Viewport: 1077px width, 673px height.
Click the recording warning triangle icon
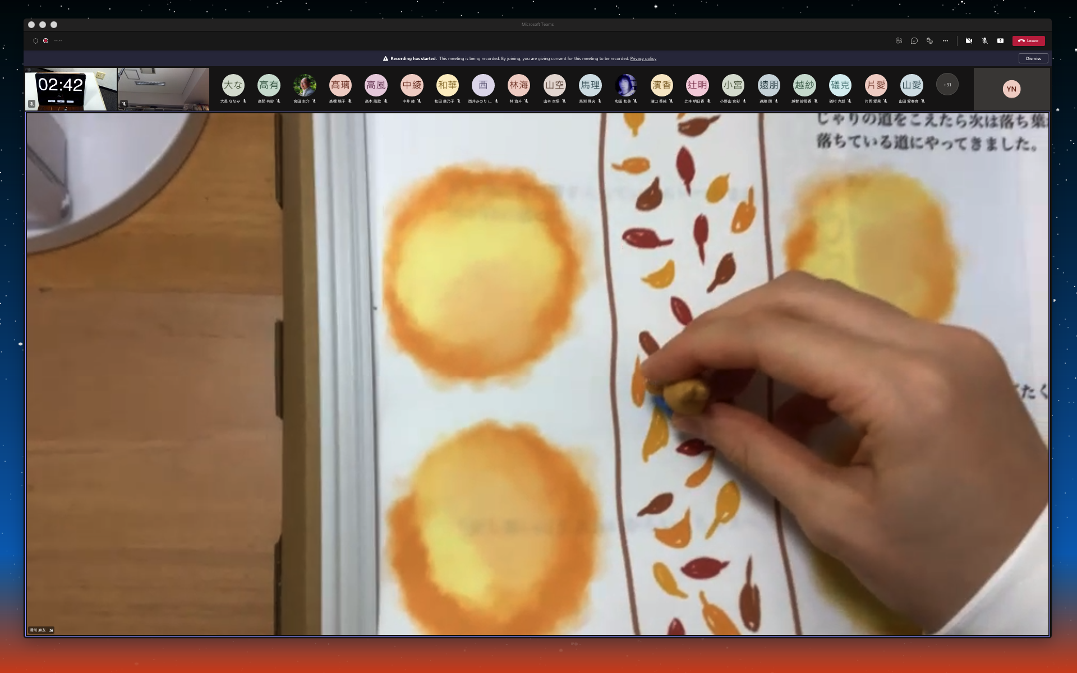(x=385, y=58)
